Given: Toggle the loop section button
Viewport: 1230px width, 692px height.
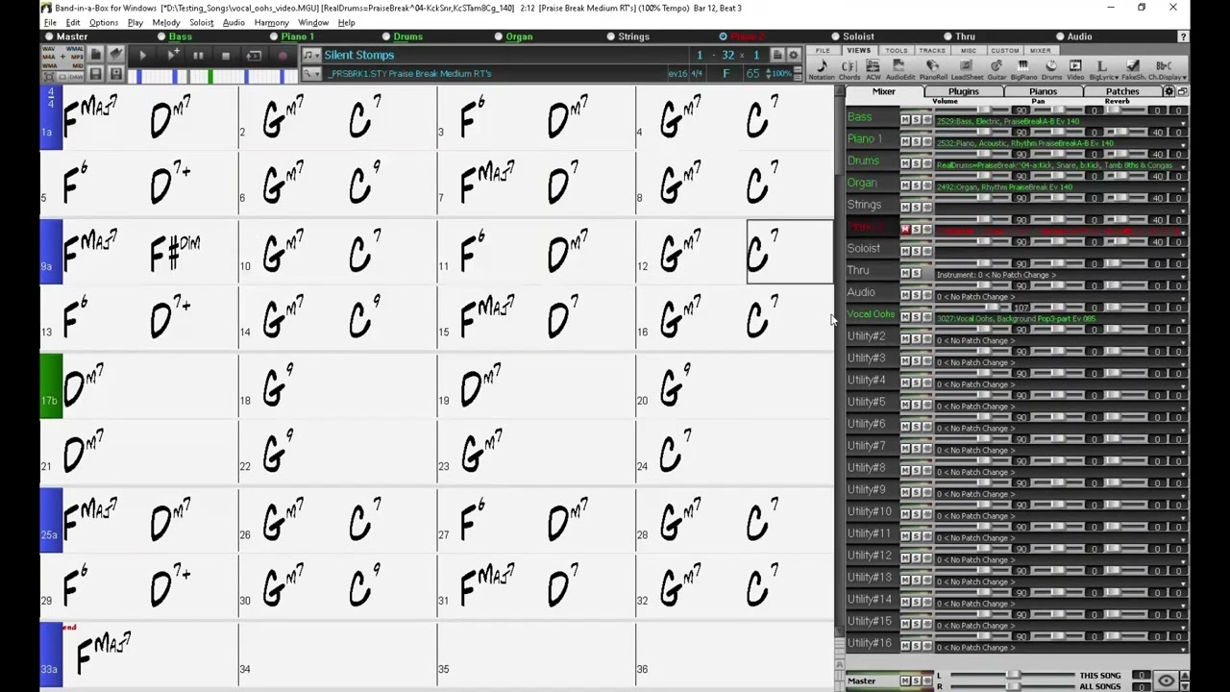Looking at the screenshot, I should pyautogui.click(x=254, y=56).
